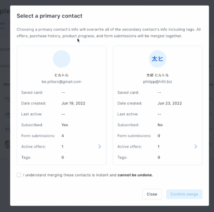Click the Date created Jun 19, 2022 value

tap(73, 103)
